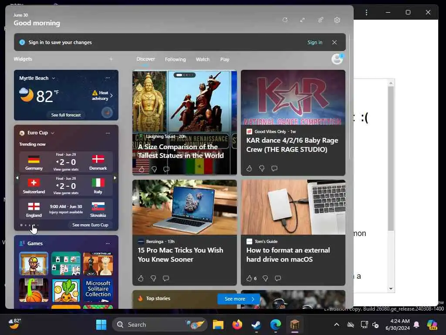Open the basketball game thumbnail
The width and height of the screenshot is (446, 335).
pos(34,290)
